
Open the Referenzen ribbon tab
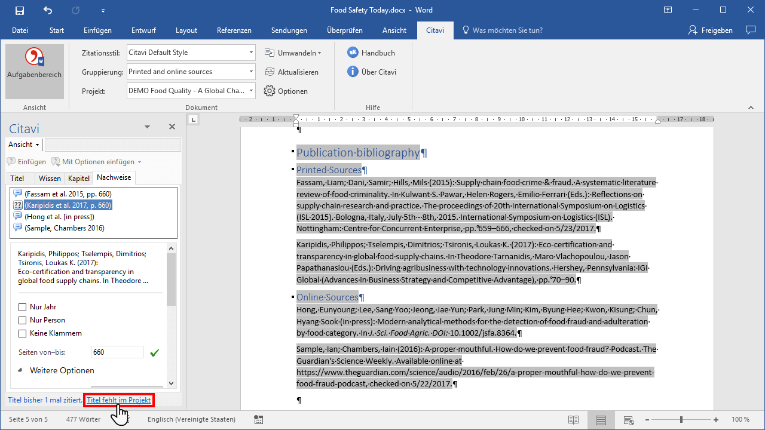(234, 30)
